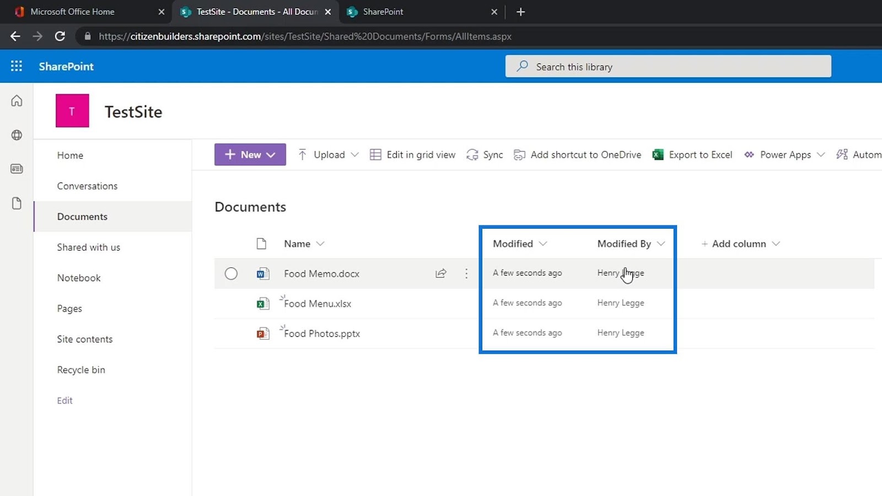
Task: Open the Food Menu.xlsx file
Action: point(318,304)
